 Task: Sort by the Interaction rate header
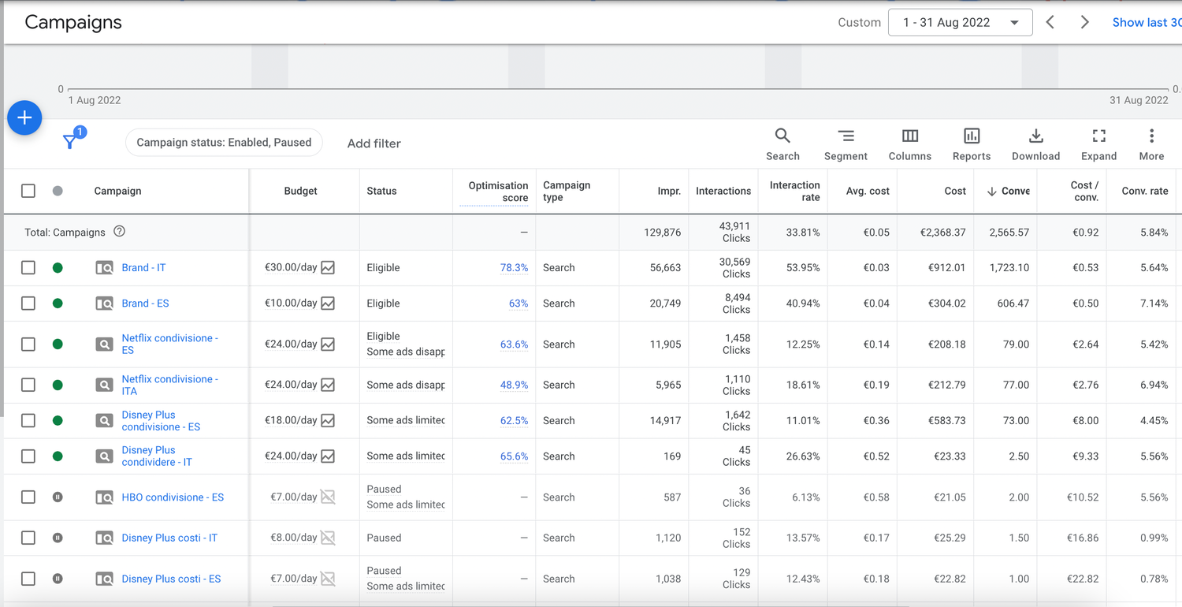pos(794,192)
